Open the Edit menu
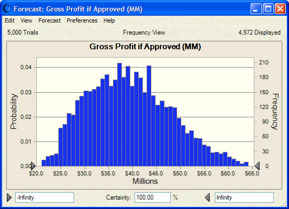 pyautogui.click(x=9, y=20)
